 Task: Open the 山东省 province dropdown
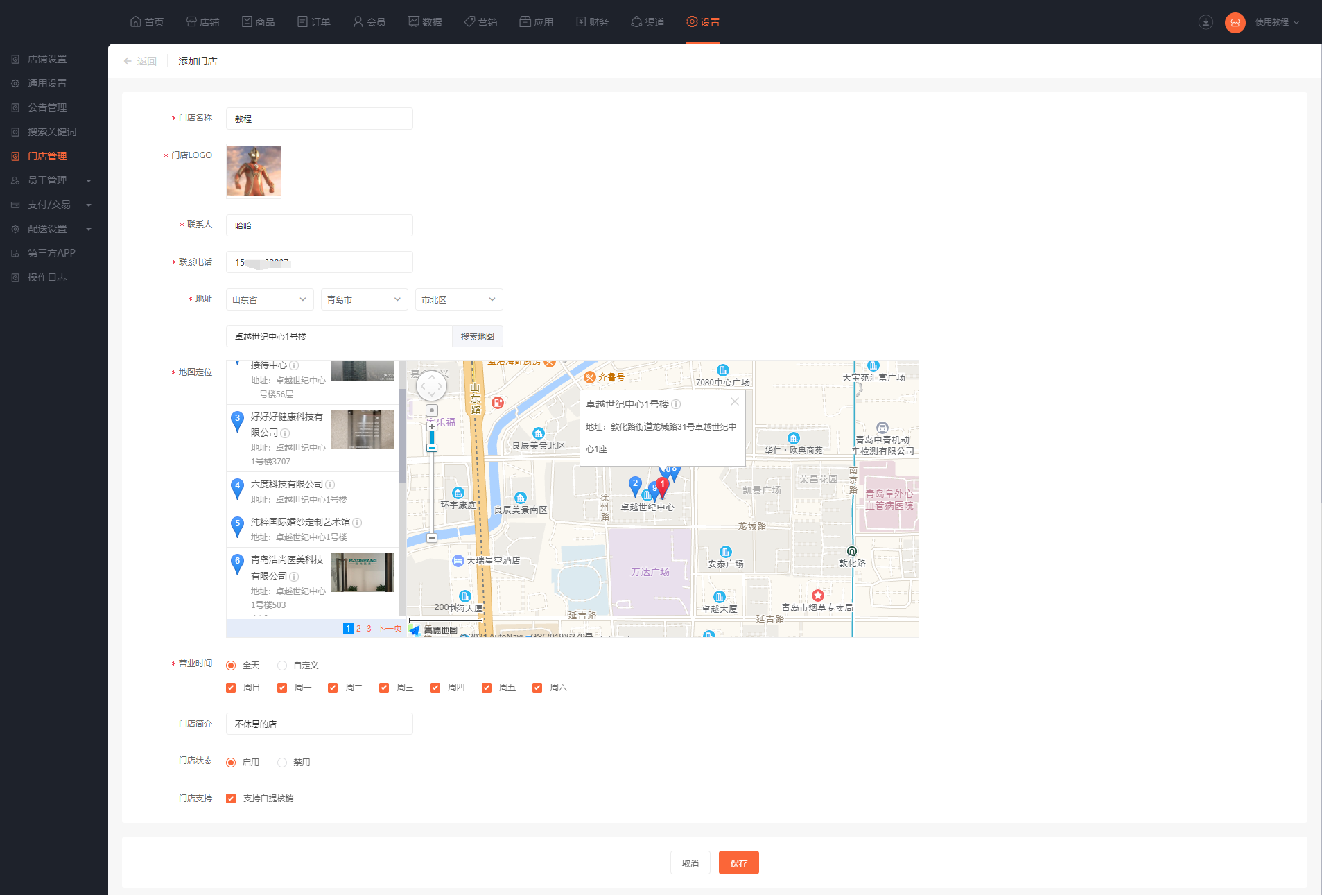(270, 299)
